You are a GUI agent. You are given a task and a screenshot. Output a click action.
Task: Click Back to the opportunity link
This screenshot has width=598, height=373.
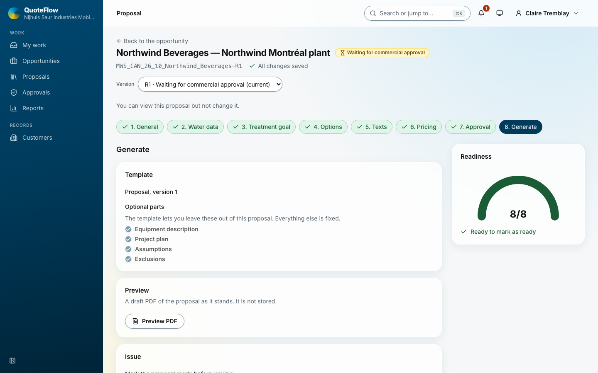pyautogui.click(x=152, y=41)
